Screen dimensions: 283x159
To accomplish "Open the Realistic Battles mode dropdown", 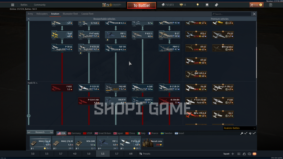I will tap(239, 128).
